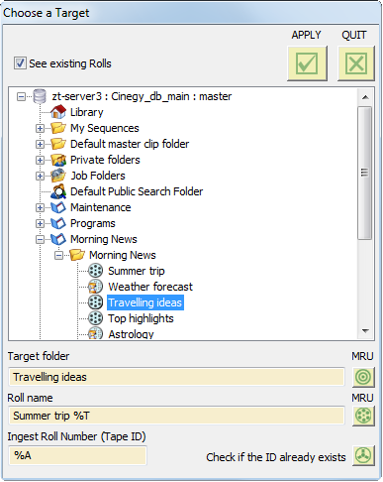The image size is (383, 482).
Task: Select Programs in the tree
Action: (93, 223)
